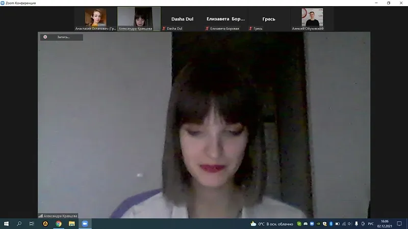Select Александра Кравцова participant thumbnail
This screenshot has height=229, width=408.
click(139, 19)
